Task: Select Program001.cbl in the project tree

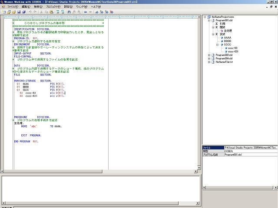Action: coord(224,20)
